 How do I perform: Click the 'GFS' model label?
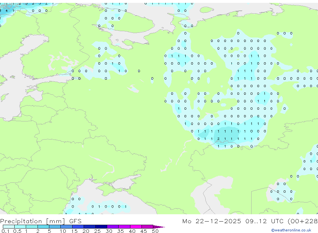(x=75, y=221)
